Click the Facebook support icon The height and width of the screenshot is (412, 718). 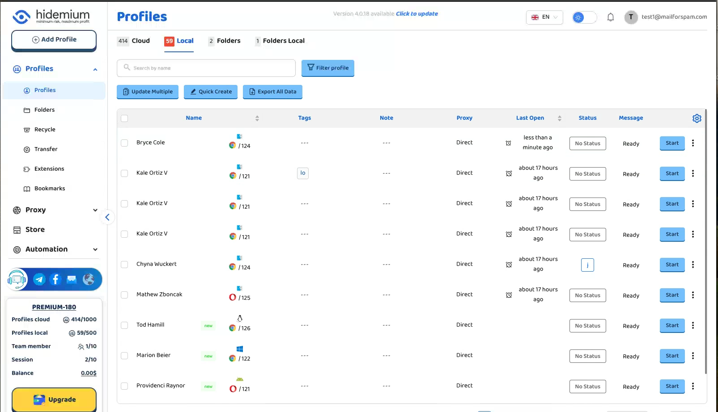(x=55, y=279)
